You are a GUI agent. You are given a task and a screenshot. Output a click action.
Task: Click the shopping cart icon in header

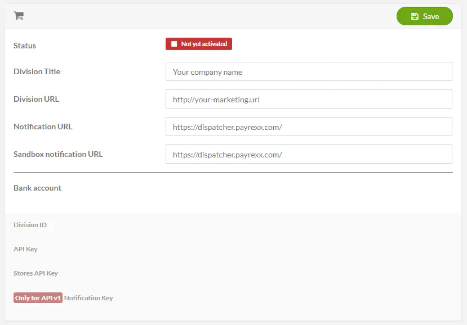pyautogui.click(x=19, y=16)
